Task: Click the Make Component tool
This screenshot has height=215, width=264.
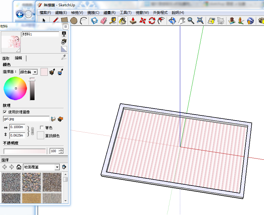Action: point(94,21)
